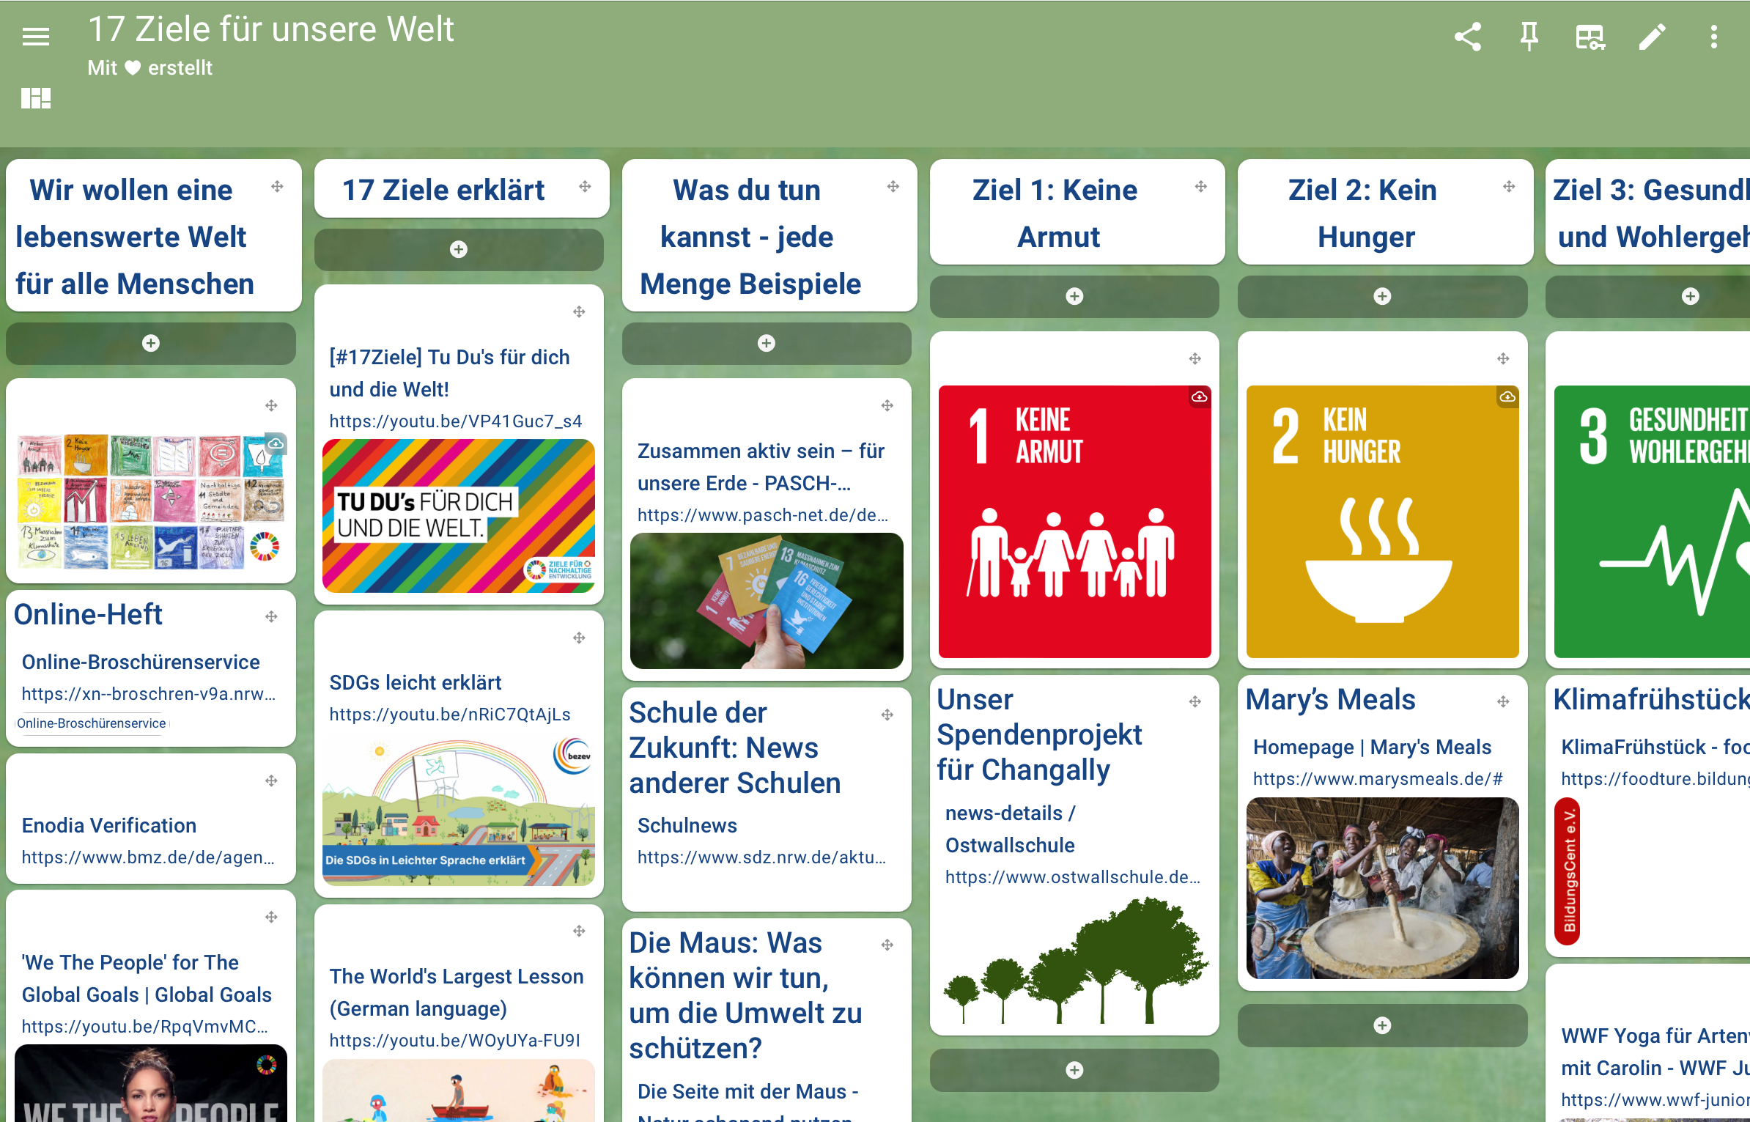Viewport: 1750px width, 1122px height.
Task: Add a card below the Mary's Meals card
Action: [x=1382, y=1025]
